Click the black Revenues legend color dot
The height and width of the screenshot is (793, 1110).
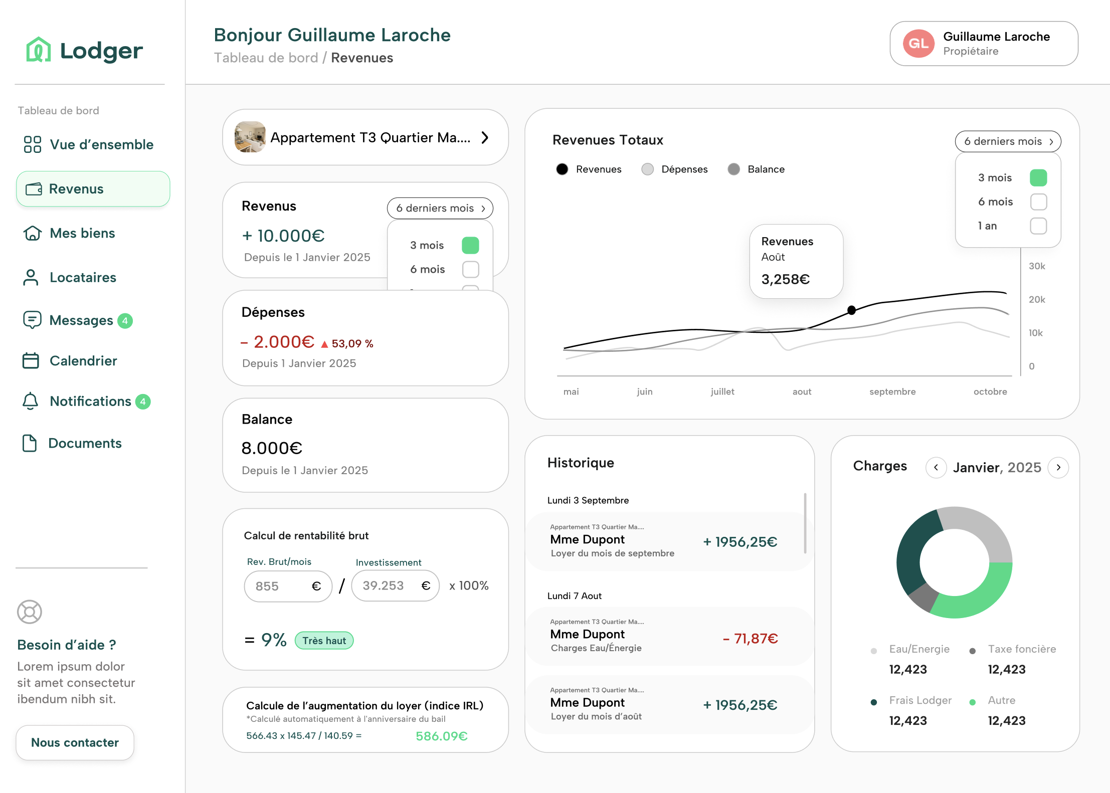(562, 169)
